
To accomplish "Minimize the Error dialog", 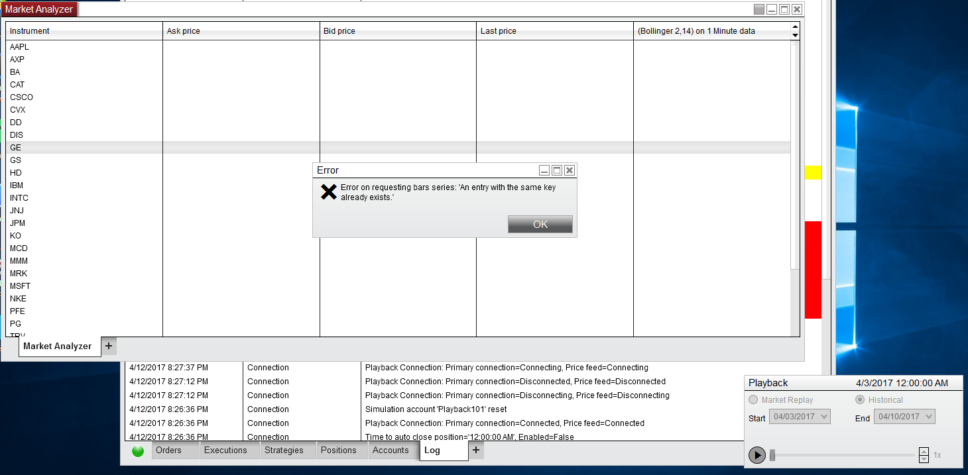I will [x=545, y=170].
